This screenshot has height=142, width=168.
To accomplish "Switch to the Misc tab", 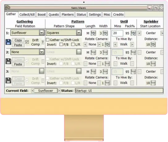I will pyautogui.click(x=107, y=15).
